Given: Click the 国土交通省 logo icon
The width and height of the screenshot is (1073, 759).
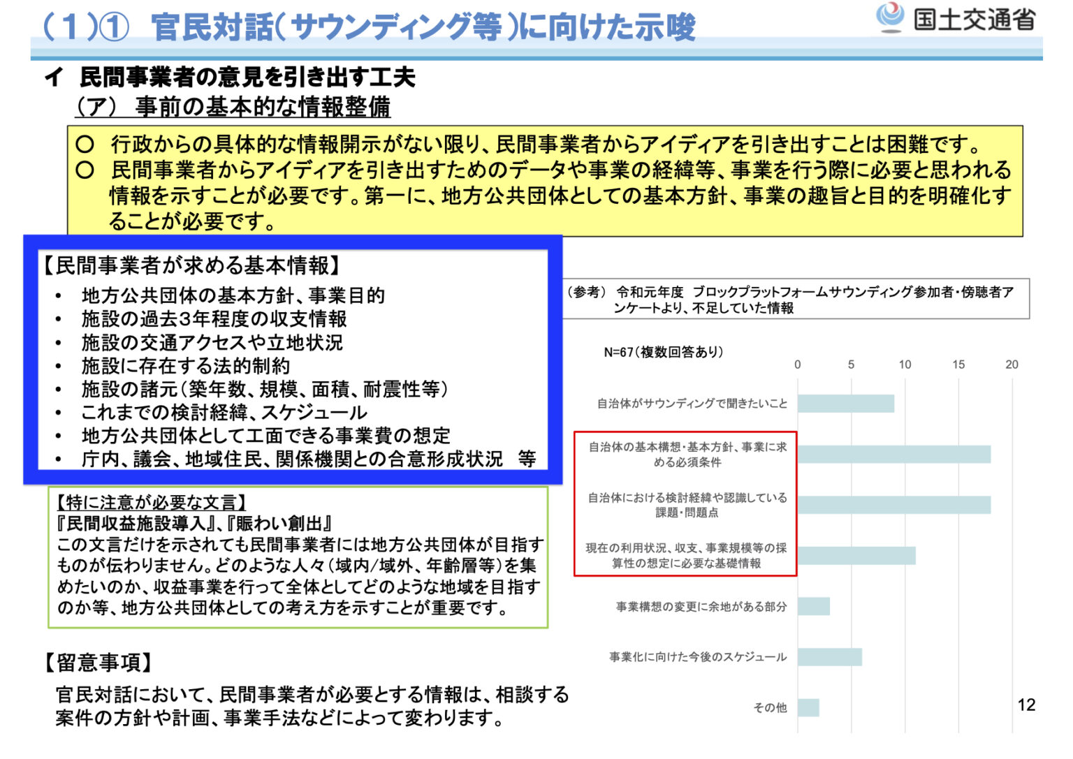Looking at the screenshot, I should click(x=891, y=17).
